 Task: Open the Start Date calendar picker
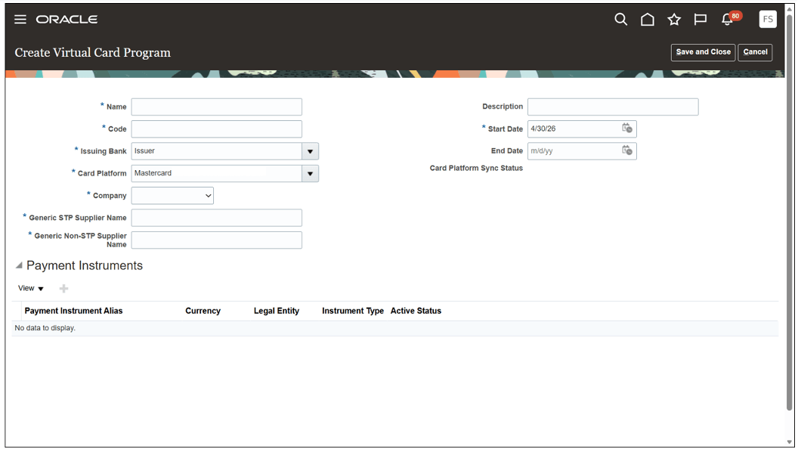[627, 129]
